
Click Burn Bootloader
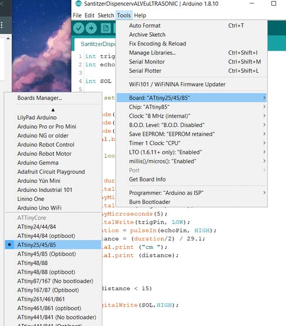tap(191, 202)
